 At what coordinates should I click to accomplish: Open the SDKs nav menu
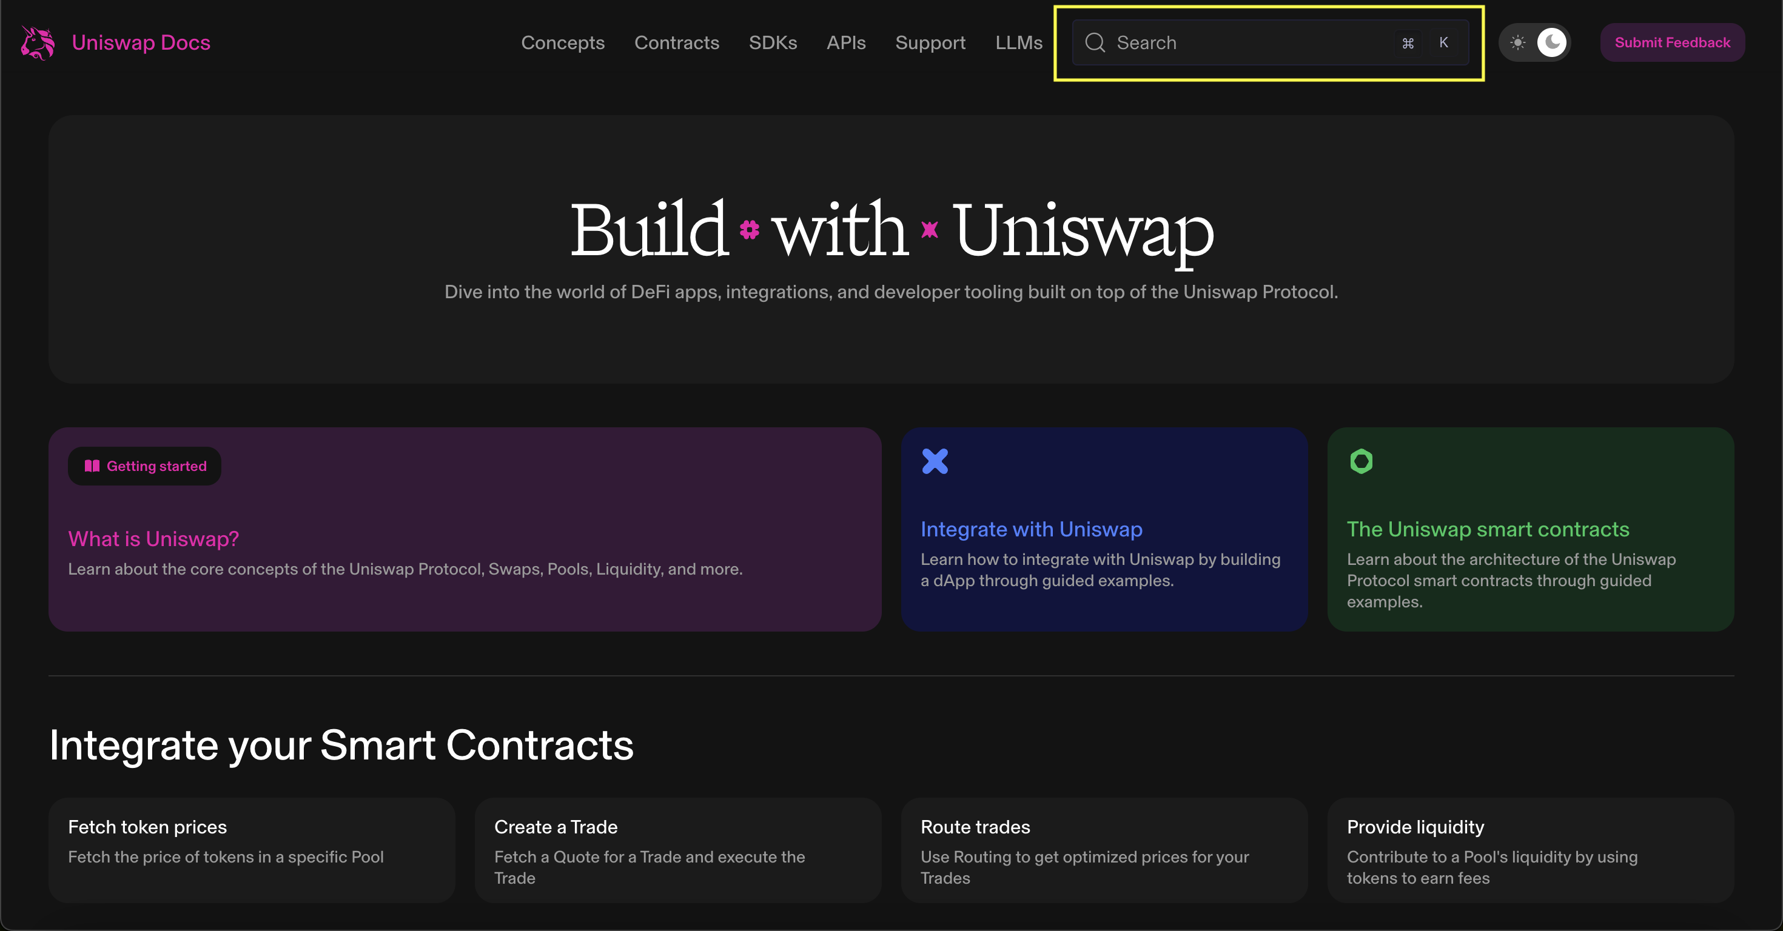(x=773, y=43)
